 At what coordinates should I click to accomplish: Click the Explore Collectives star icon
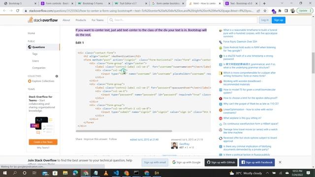pyautogui.click(x=30, y=81)
